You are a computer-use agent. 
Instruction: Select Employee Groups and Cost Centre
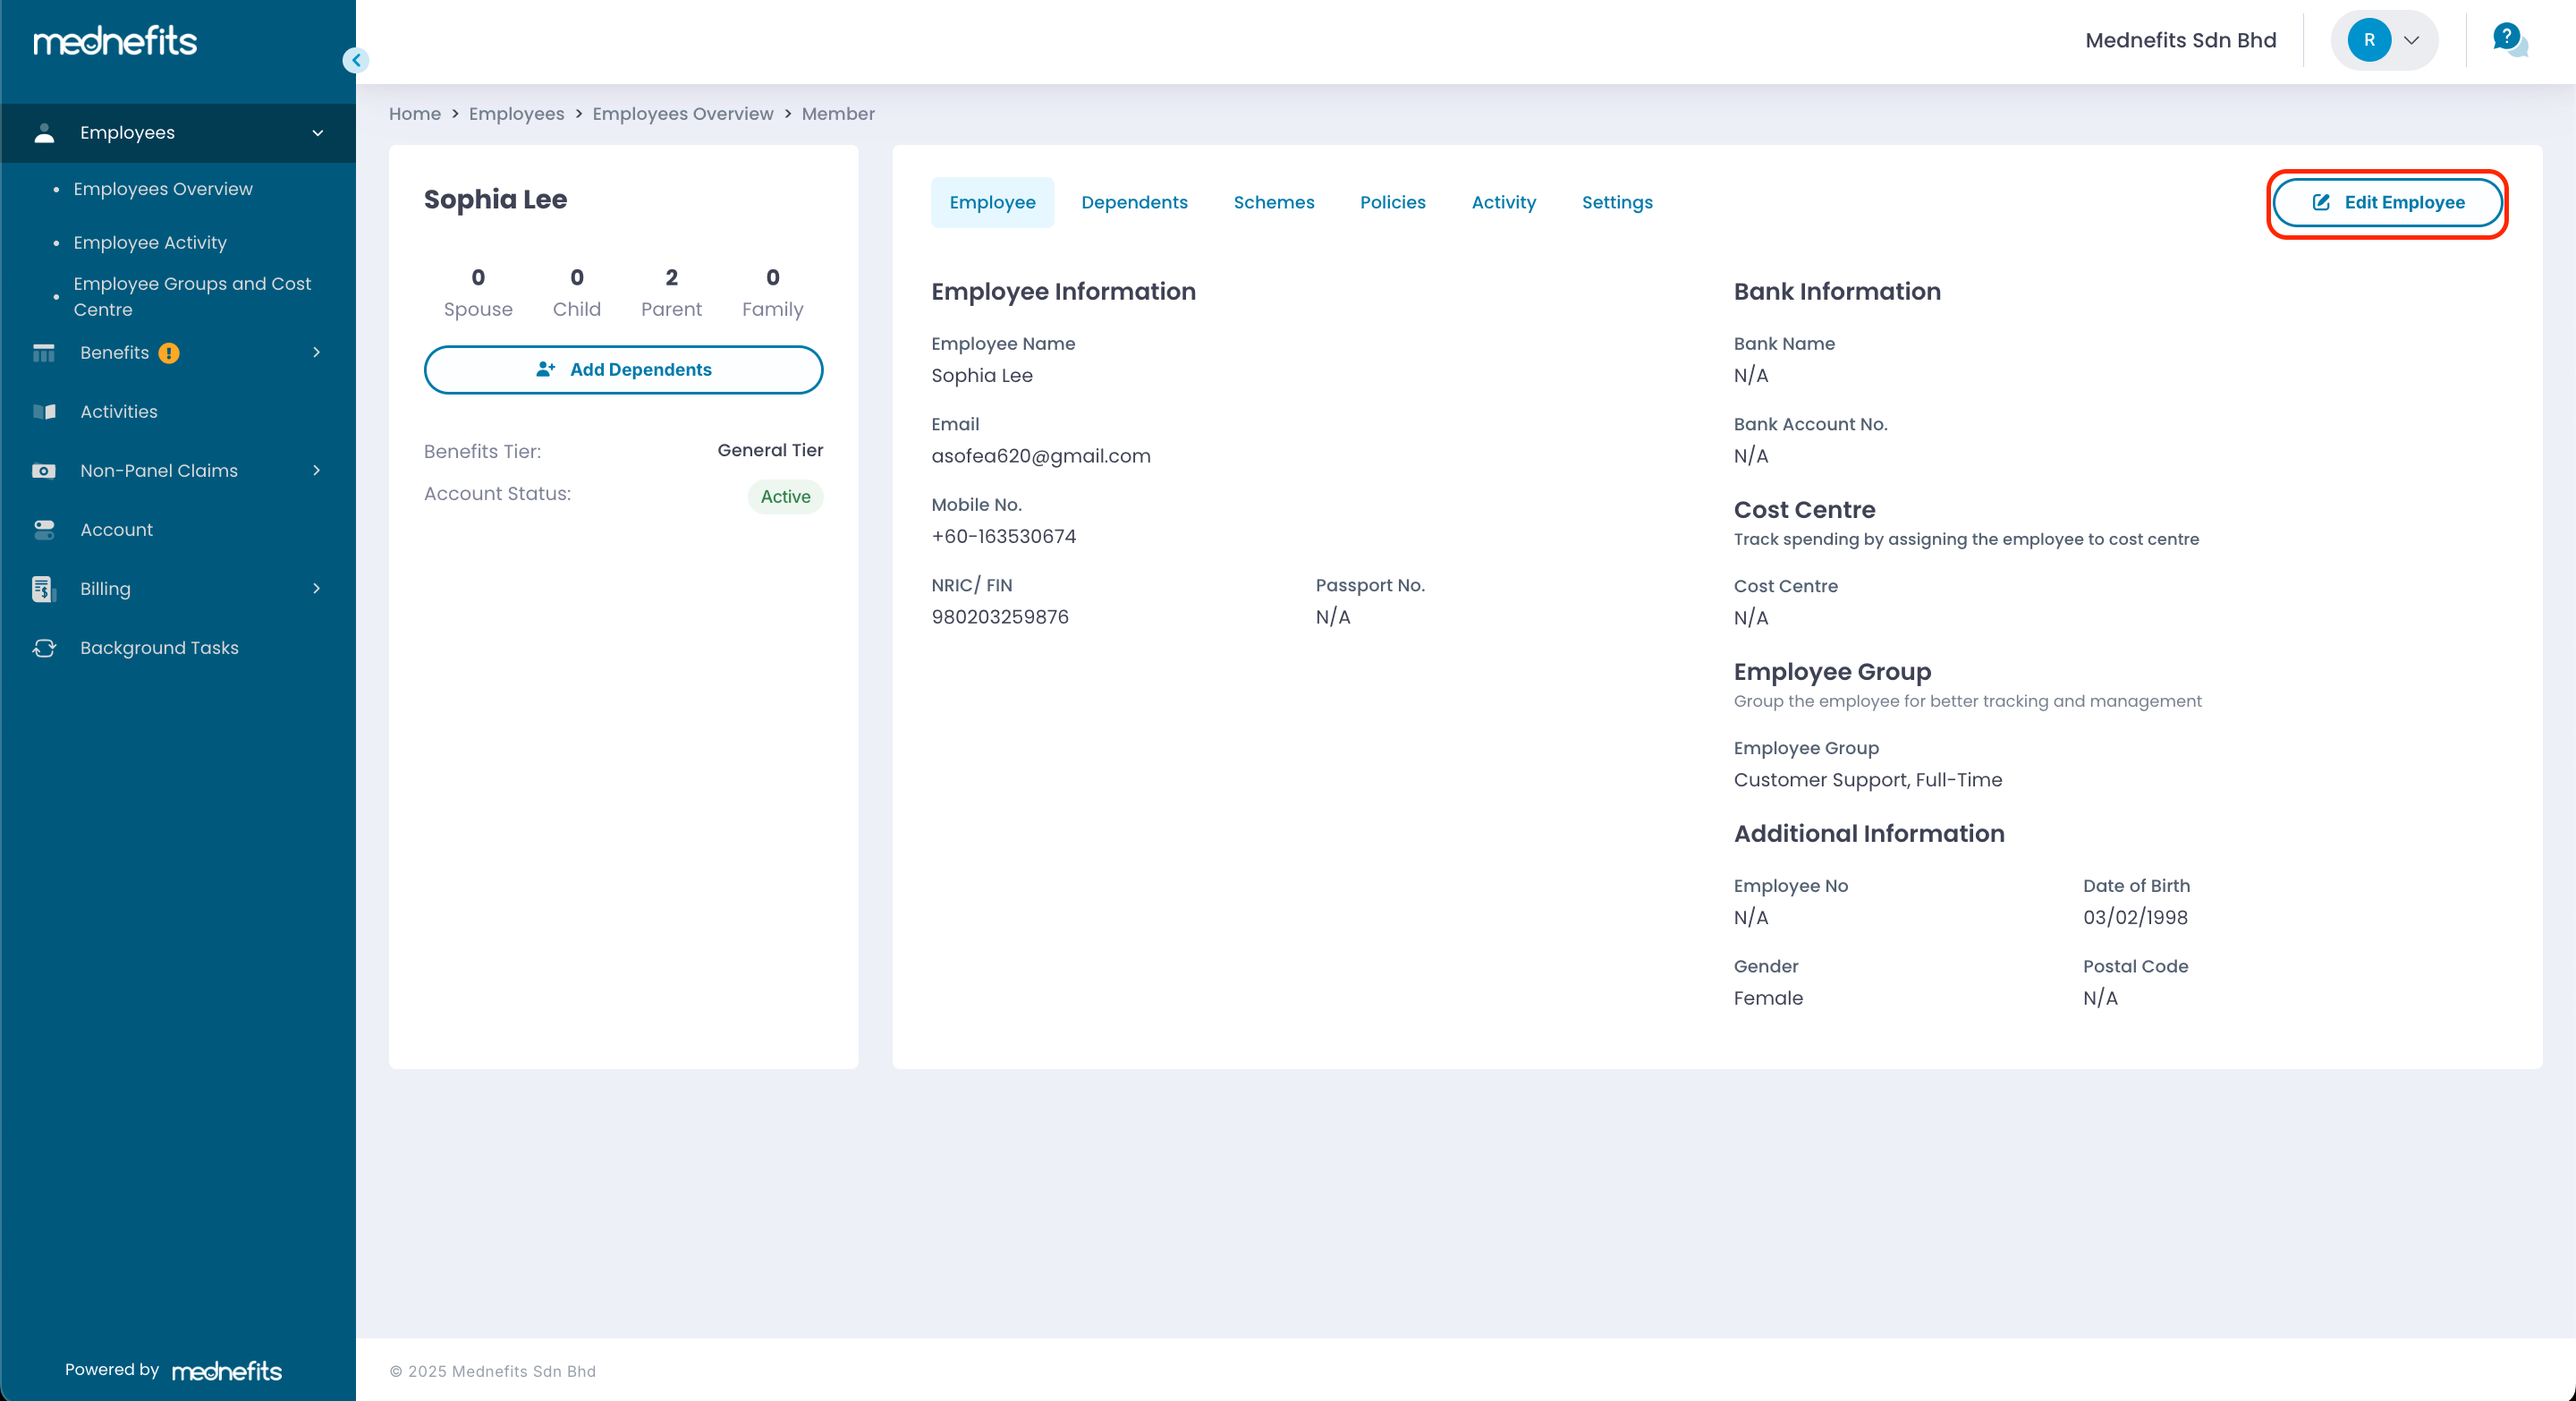point(192,296)
